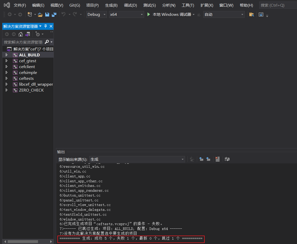Open the Debug configuration dropdown

[x=96, y=15]
